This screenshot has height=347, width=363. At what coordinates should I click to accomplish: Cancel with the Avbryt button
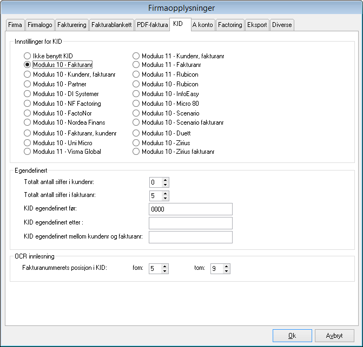(x=334, y=336)
